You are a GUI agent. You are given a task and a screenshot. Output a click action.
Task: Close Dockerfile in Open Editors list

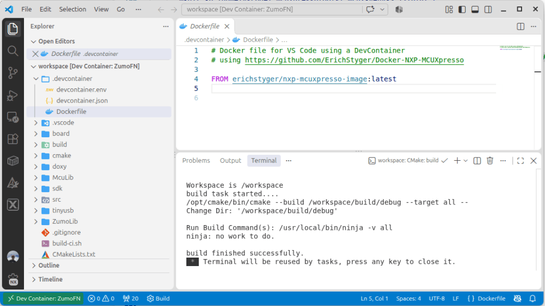coord(36,54)
